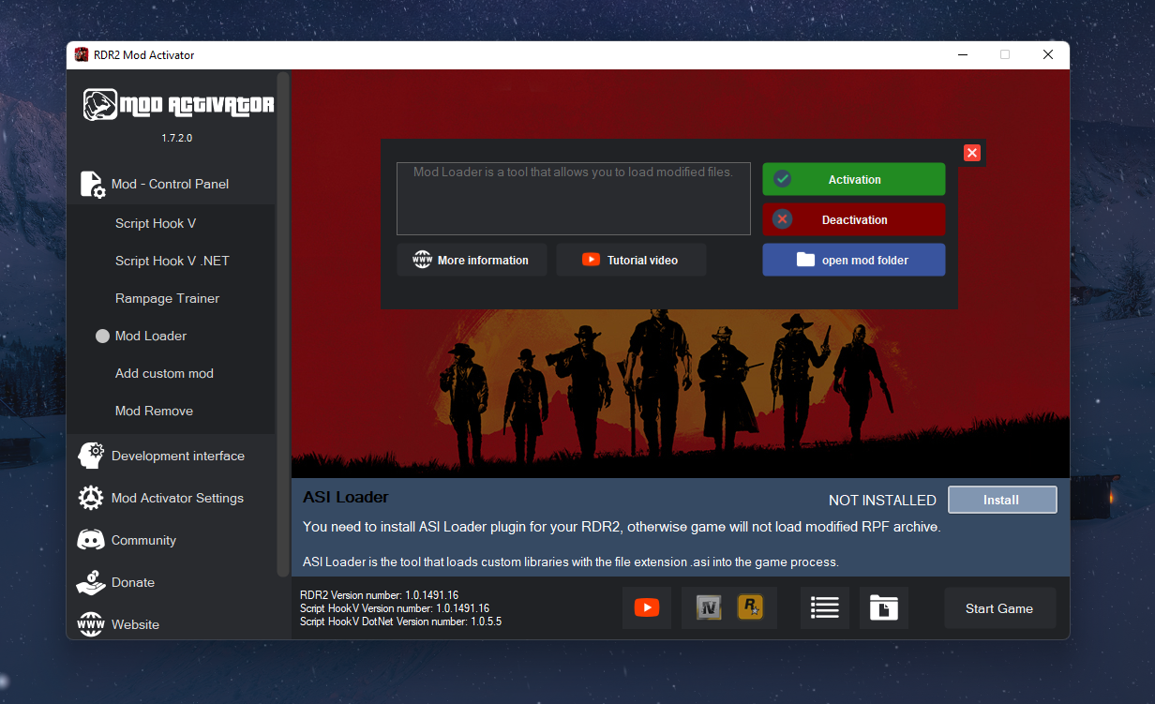Click the list icon near Start Game
The width and height of the screenshot is (1155, 704).
coord(824,607)
